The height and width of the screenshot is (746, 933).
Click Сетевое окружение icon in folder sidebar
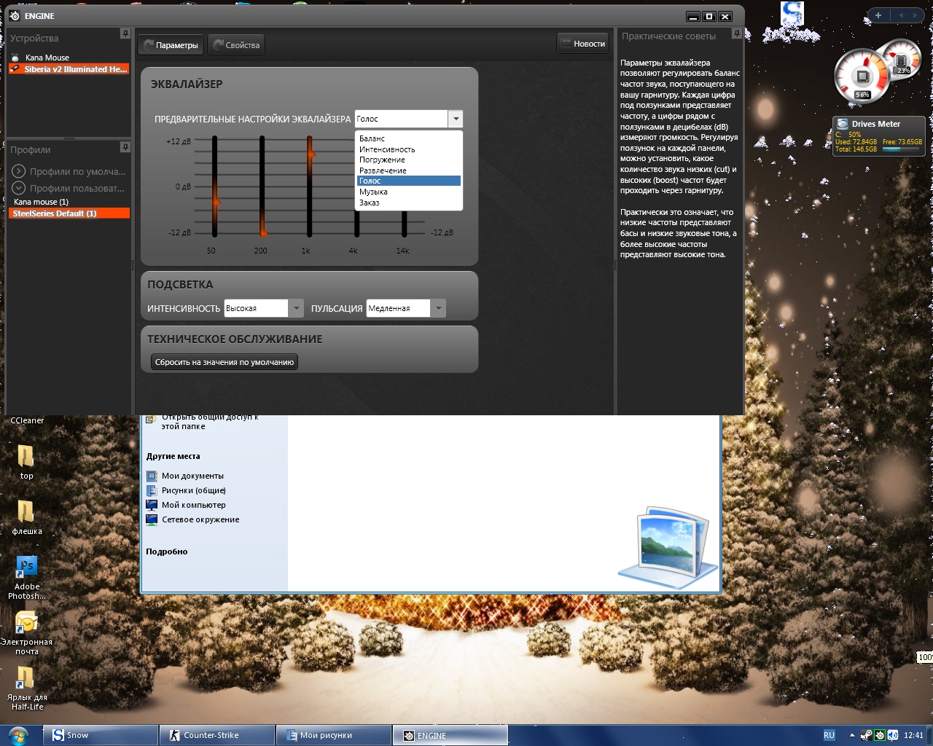coord(152,519)
